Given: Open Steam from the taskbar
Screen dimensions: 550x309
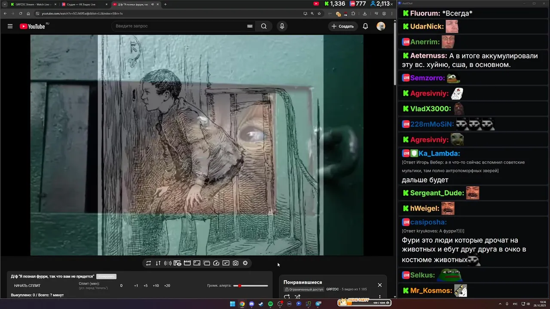Looking at the screenshot, I should pos(261,304).
